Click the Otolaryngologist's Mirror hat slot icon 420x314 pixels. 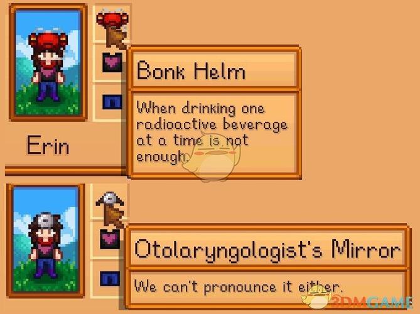[110, 200]
